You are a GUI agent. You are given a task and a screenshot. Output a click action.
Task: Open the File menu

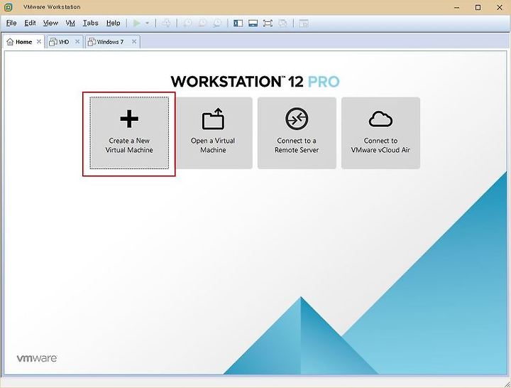coord(11,23)
